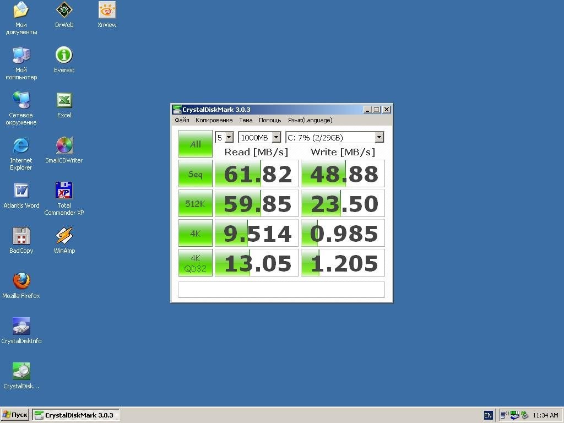The height and width of the screenshot is (423, 564).
Task: Click 4K QD32 read result 13.05
Action: click(x=257, y=263)
